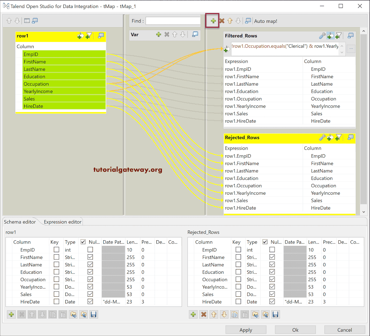Screen dimensions: 370x336
Task: Open expression builder ellipsis button in Filtered_Rows
Action: coord(351,49)
